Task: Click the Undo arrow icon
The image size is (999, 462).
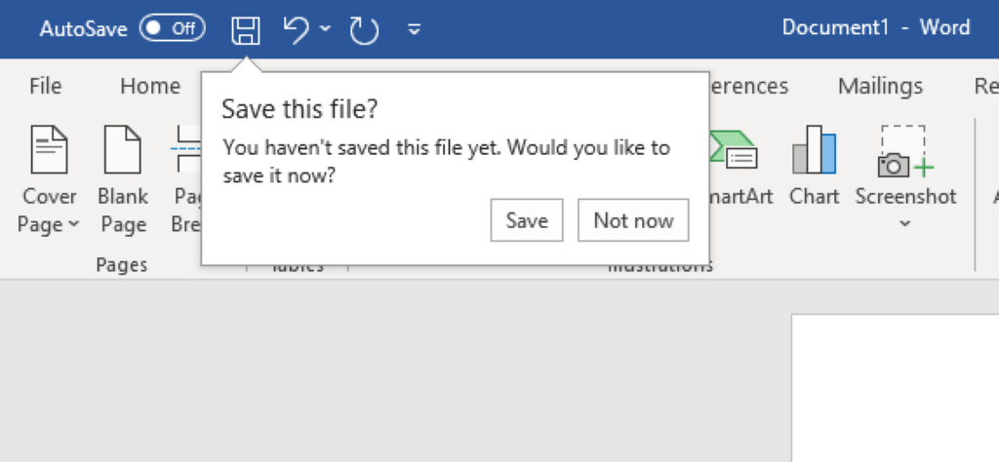Action: 297,29
